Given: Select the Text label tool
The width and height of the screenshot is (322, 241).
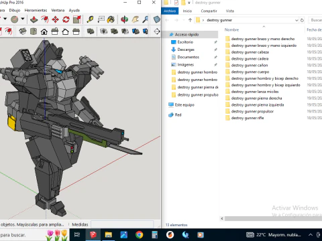Looking at the screenshot, I should (x=101, y=19).
